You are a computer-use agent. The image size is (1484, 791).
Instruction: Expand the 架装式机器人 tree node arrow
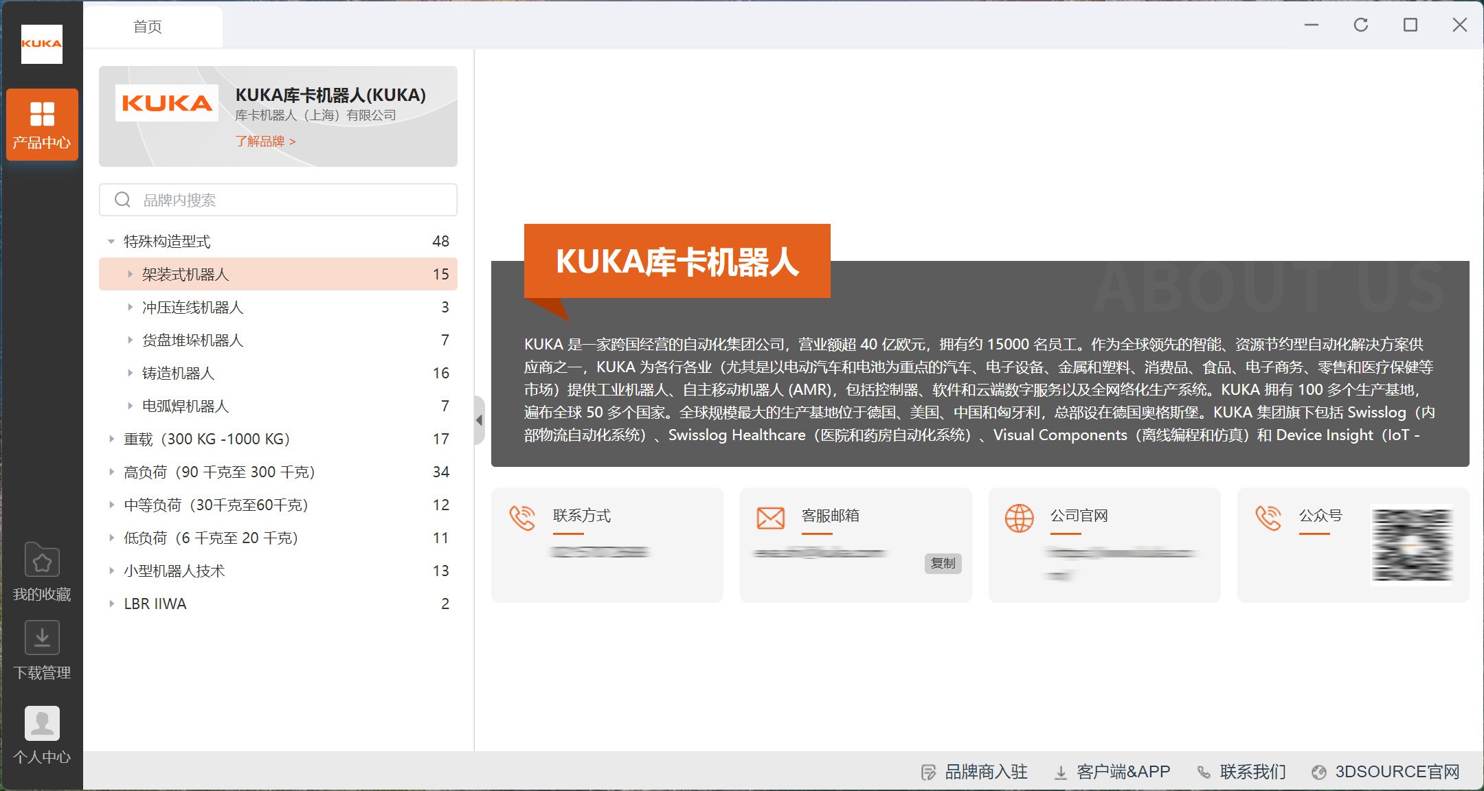point(130,274)
